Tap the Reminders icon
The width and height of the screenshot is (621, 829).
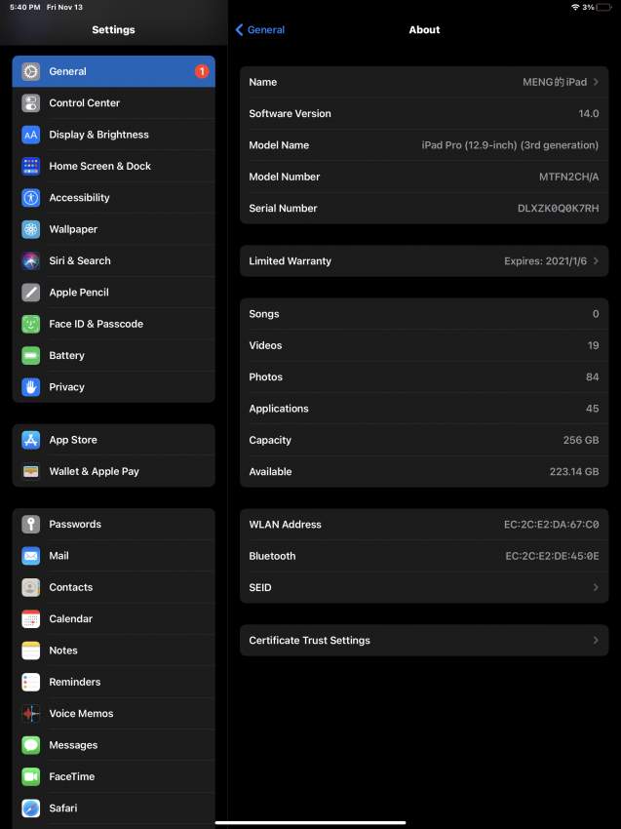[x=30, y=682]
